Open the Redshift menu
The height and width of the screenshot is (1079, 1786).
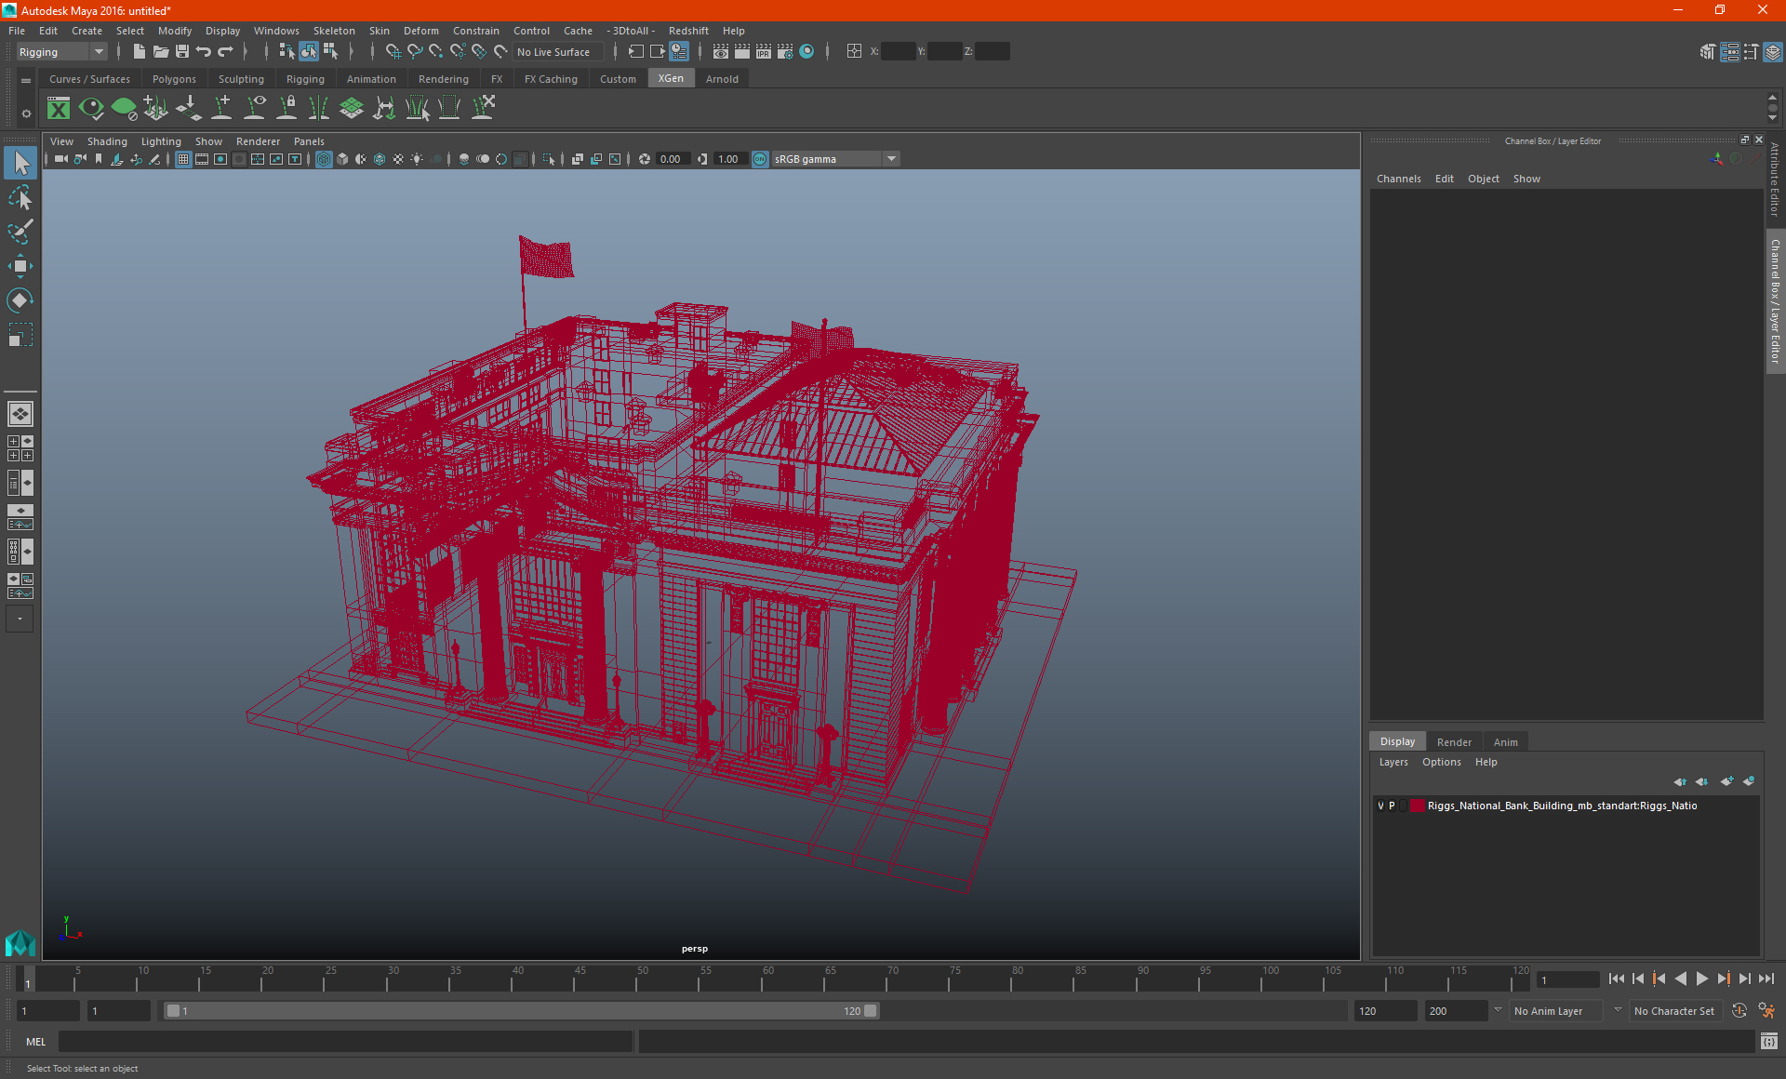pyautogui.click(x=688, y=31)
